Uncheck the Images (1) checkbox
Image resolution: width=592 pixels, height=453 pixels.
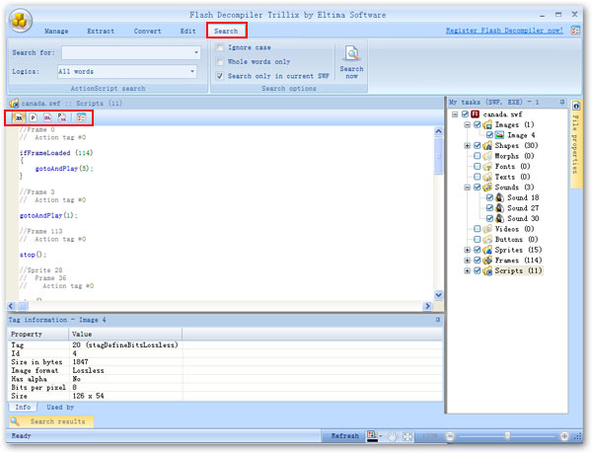point(478,124)
